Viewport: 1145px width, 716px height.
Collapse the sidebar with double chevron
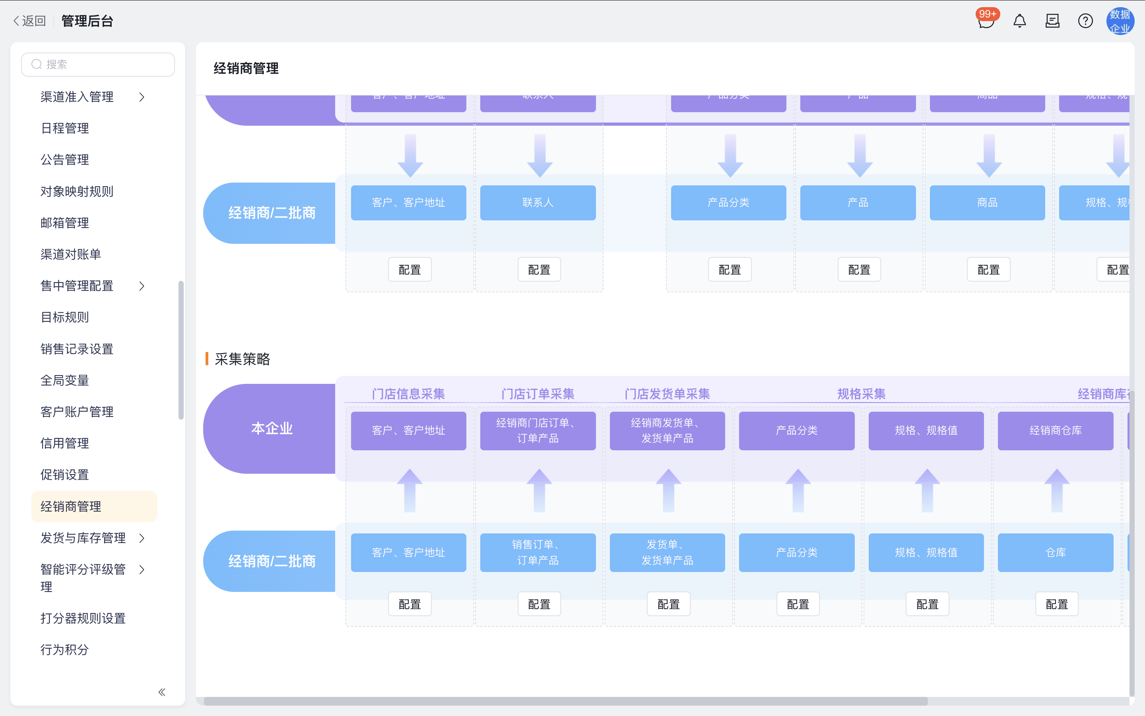coord(162,692)
